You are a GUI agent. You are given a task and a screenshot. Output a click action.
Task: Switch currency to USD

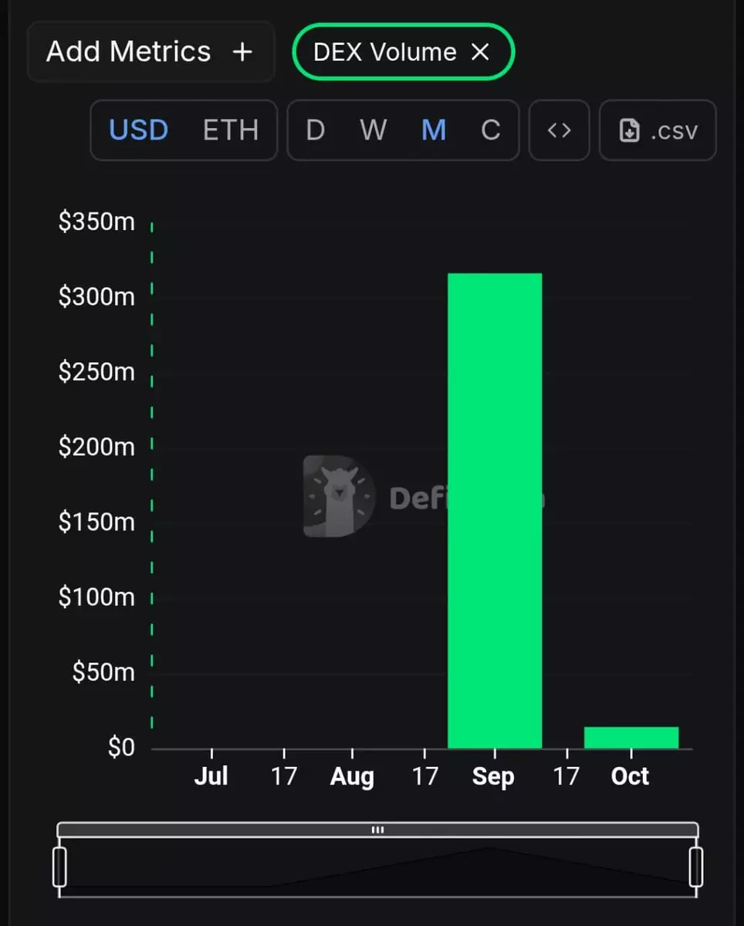[x=139, y=130]
